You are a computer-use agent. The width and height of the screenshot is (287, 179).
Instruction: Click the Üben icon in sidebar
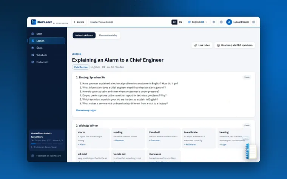[x=33, y=48]
